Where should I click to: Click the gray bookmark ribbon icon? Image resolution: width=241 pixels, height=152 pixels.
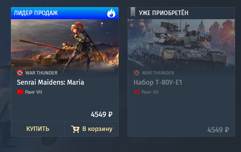133,12
